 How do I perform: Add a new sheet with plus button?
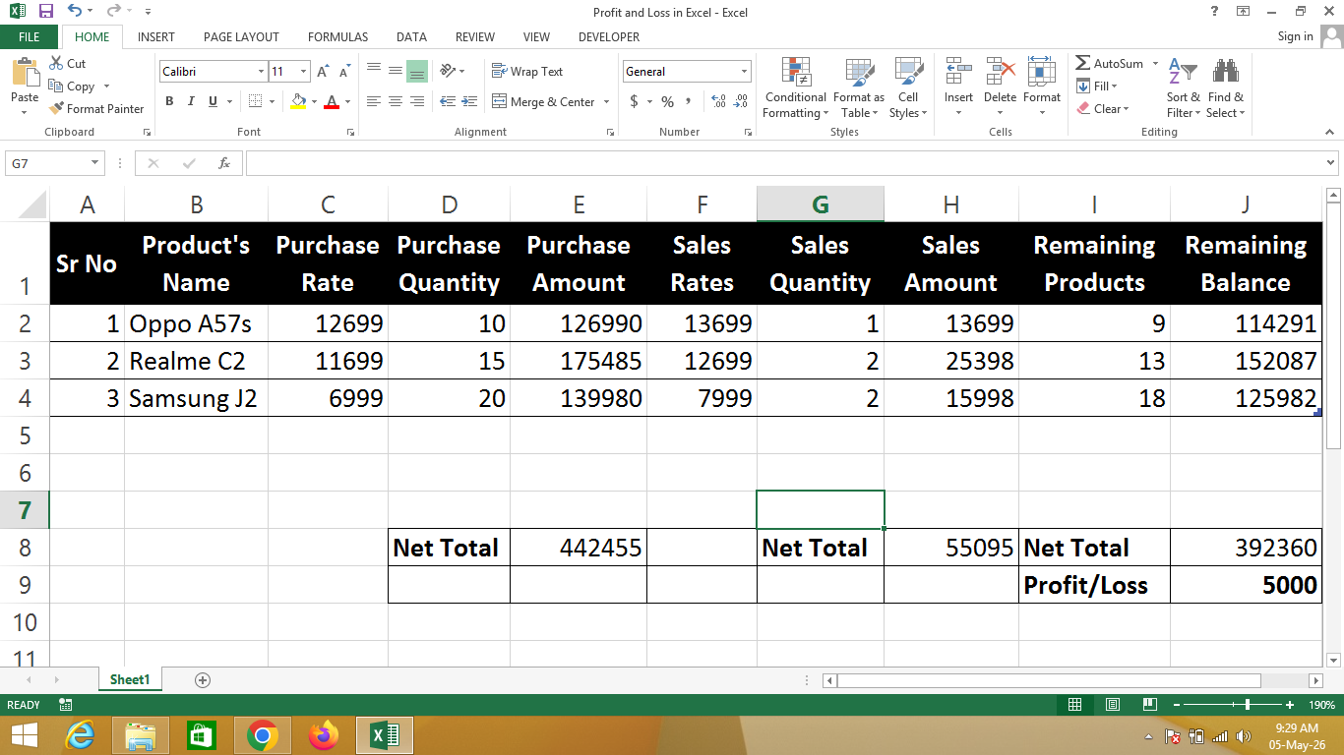tap(203, 679)
